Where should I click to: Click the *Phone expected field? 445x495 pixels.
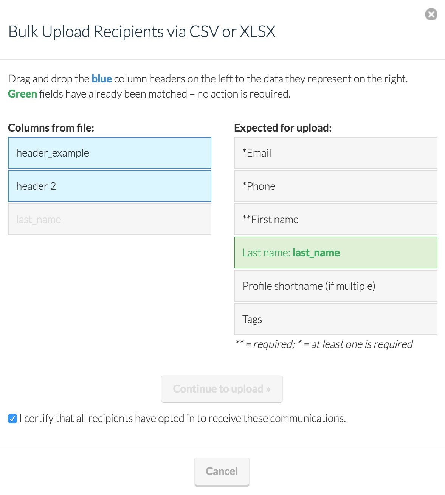click(x=335, y=186)
